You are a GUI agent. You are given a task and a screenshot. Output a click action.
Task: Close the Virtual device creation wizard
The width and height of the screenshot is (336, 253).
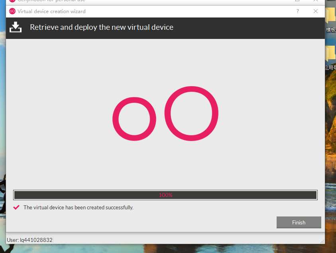(x=315, y=11)
